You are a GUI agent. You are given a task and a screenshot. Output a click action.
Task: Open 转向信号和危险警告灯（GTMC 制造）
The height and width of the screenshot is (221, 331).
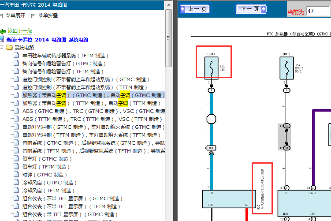click(64, 64)
